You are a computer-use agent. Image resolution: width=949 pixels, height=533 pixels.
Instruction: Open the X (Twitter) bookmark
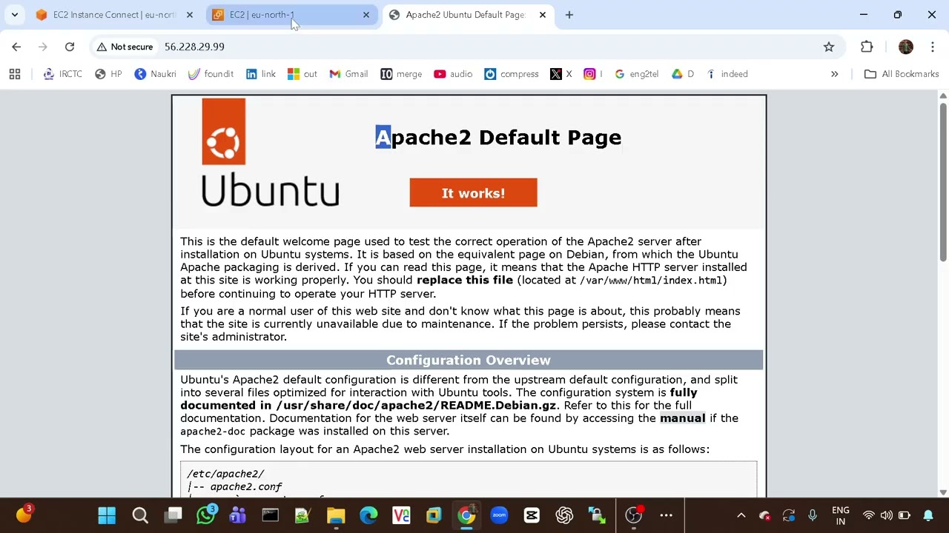[561, 74]
